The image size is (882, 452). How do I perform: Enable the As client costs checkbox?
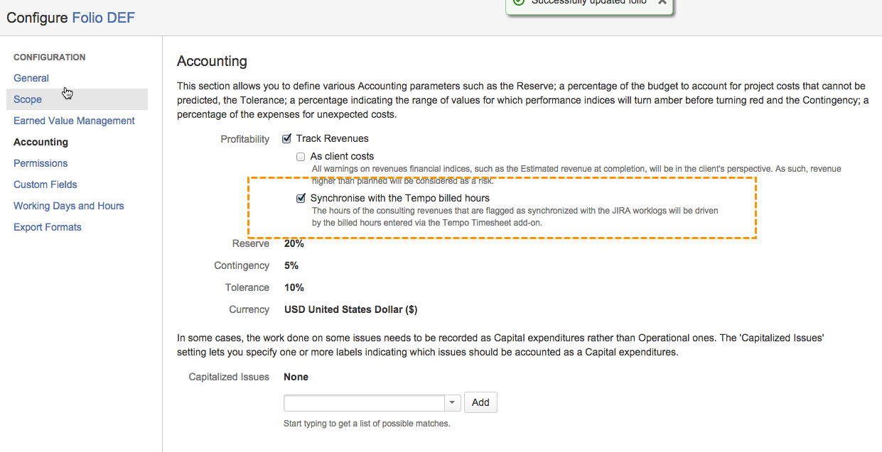click(x=301, y=157)
